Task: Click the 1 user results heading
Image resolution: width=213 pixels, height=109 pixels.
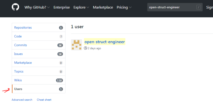Action: pos(77,27)
